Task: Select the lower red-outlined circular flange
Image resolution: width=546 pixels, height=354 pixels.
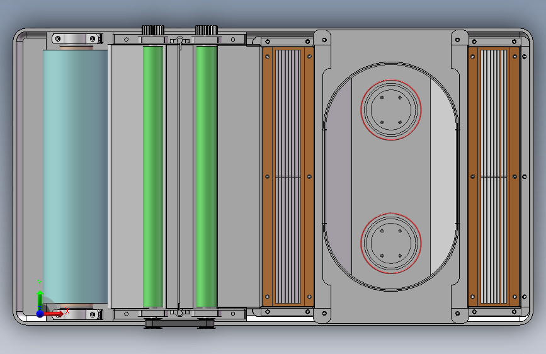Action: (391, 243)
